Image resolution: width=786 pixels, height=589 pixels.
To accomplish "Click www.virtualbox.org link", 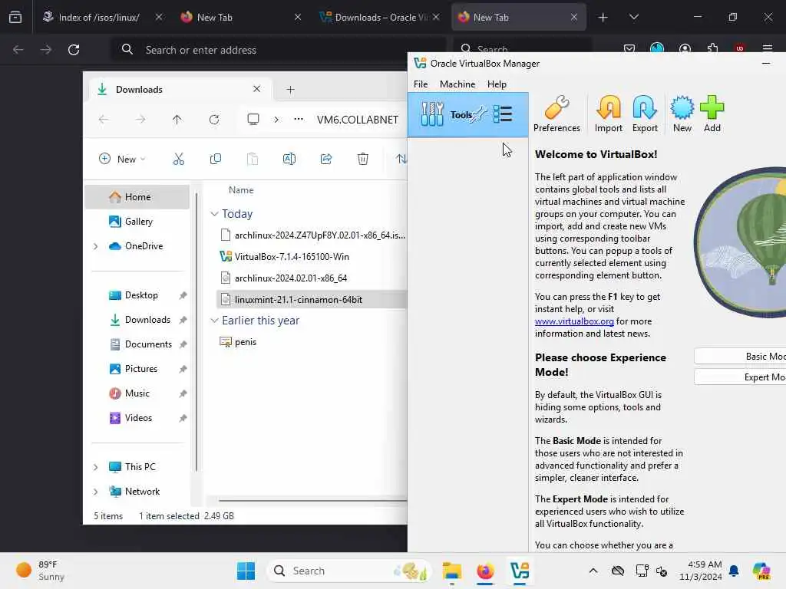I will [x=574, y=321].
